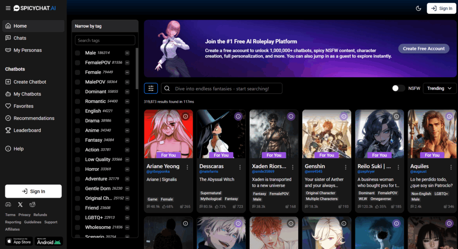Click info icon on Ariane Yeong card
The height and width of the screenshot is (249, 458).
click(186, 116)
